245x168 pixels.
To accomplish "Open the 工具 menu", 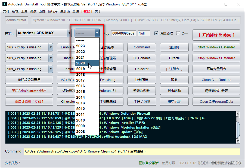I will pyautogui.click(x=24, y=11).
